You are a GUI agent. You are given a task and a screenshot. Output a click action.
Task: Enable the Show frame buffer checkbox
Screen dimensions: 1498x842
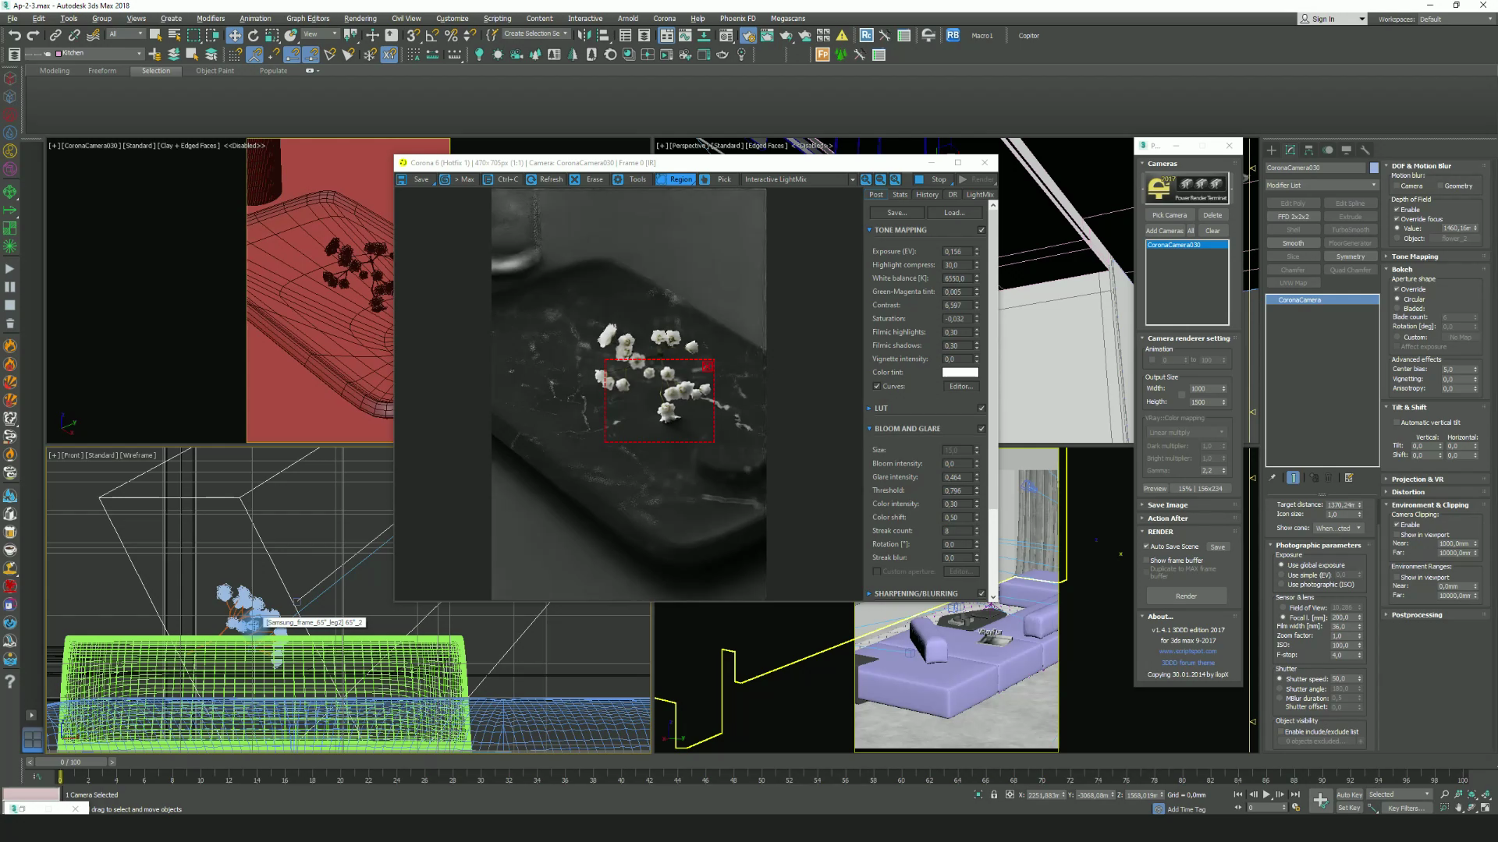1146,561
